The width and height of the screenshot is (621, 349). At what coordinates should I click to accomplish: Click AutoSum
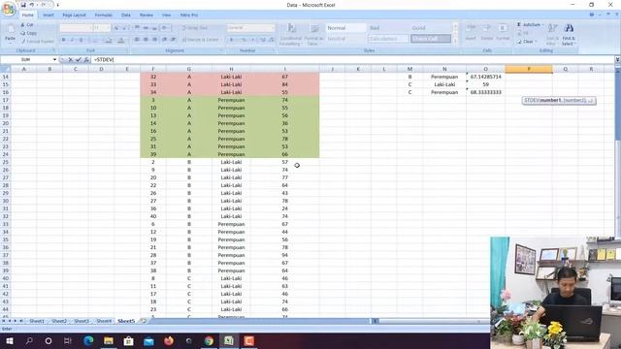coord(529,24)
